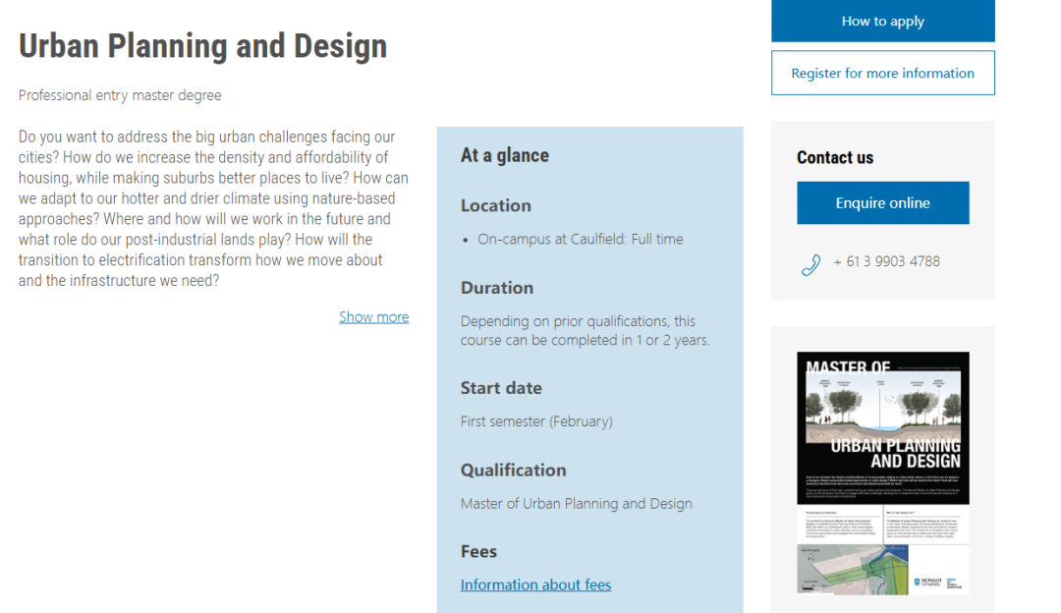Image resolution: width=1061 pixels, height=613 pixels.
Task: Click the Qualification heading
Action: pyautogui.click(x=513, y=470)
